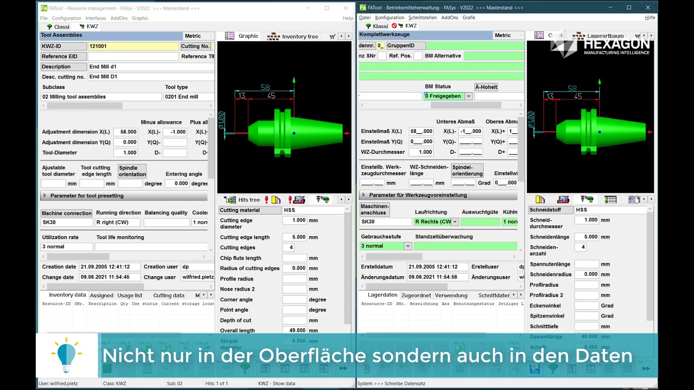
Task: Select the Zugeordnet tab
Action: pos(416,295)
